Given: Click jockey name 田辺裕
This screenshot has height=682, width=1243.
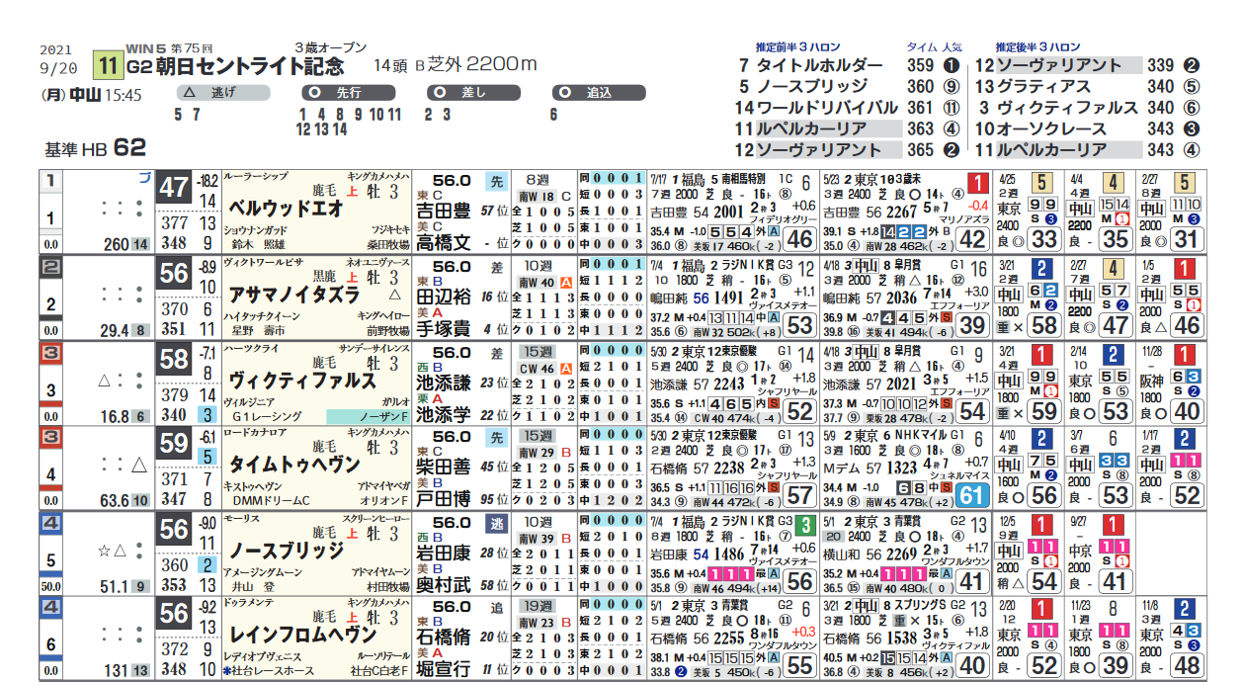Looking at the screenshot, I should pyautogui.click(x=443, y=297).
